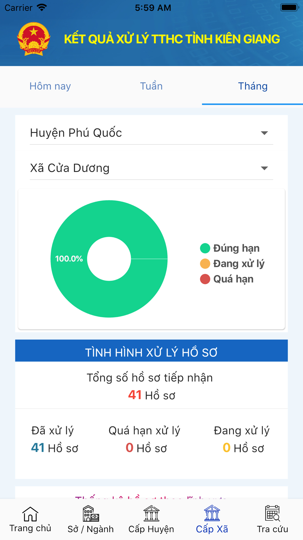Toggle the Đang xử lý legend entry
The width and height of the screenshot is (303, 540).
tap(232, 264)
